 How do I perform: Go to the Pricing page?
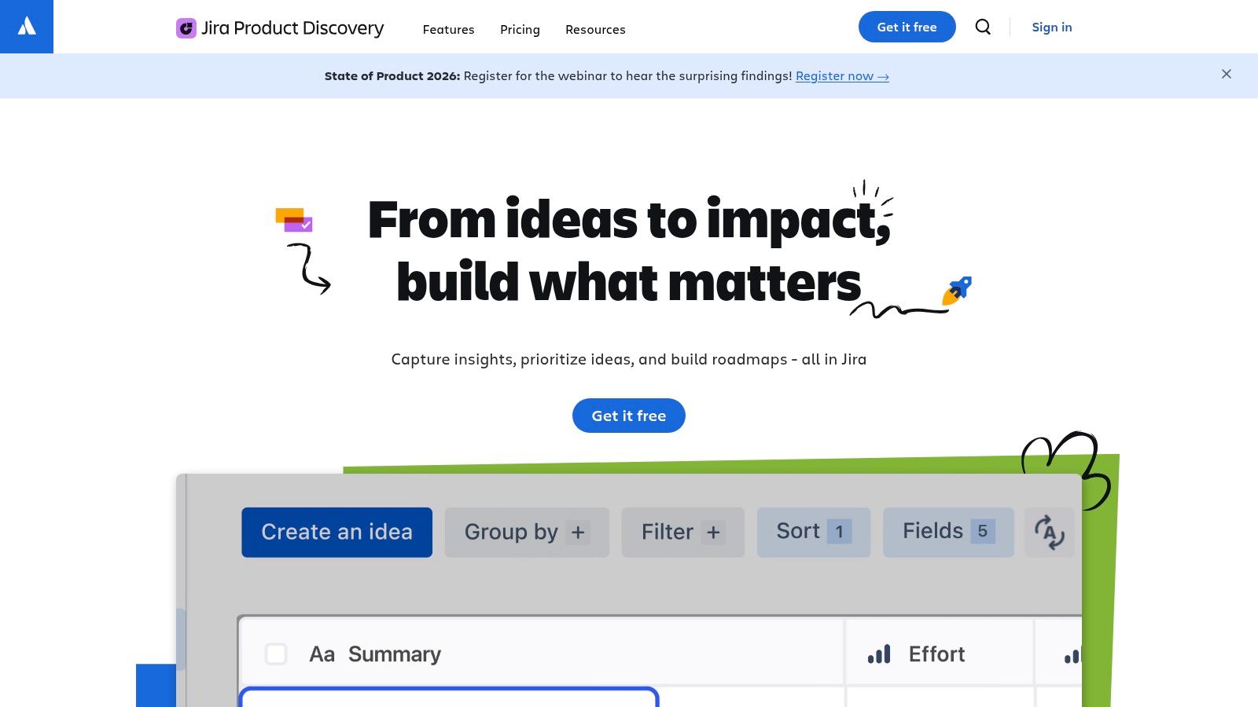[x=520, y=29]
